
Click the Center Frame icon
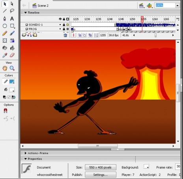[74, 35]
